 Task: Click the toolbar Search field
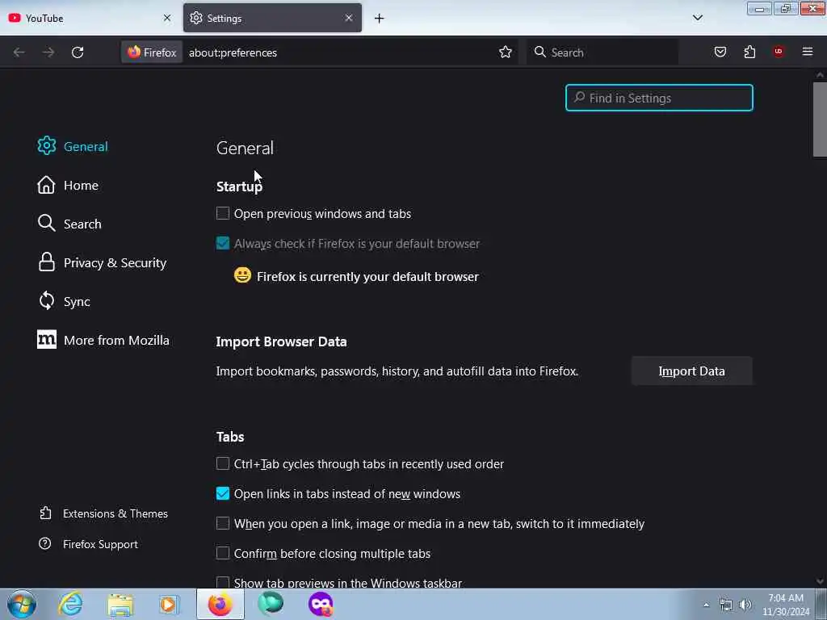point(602,52)
